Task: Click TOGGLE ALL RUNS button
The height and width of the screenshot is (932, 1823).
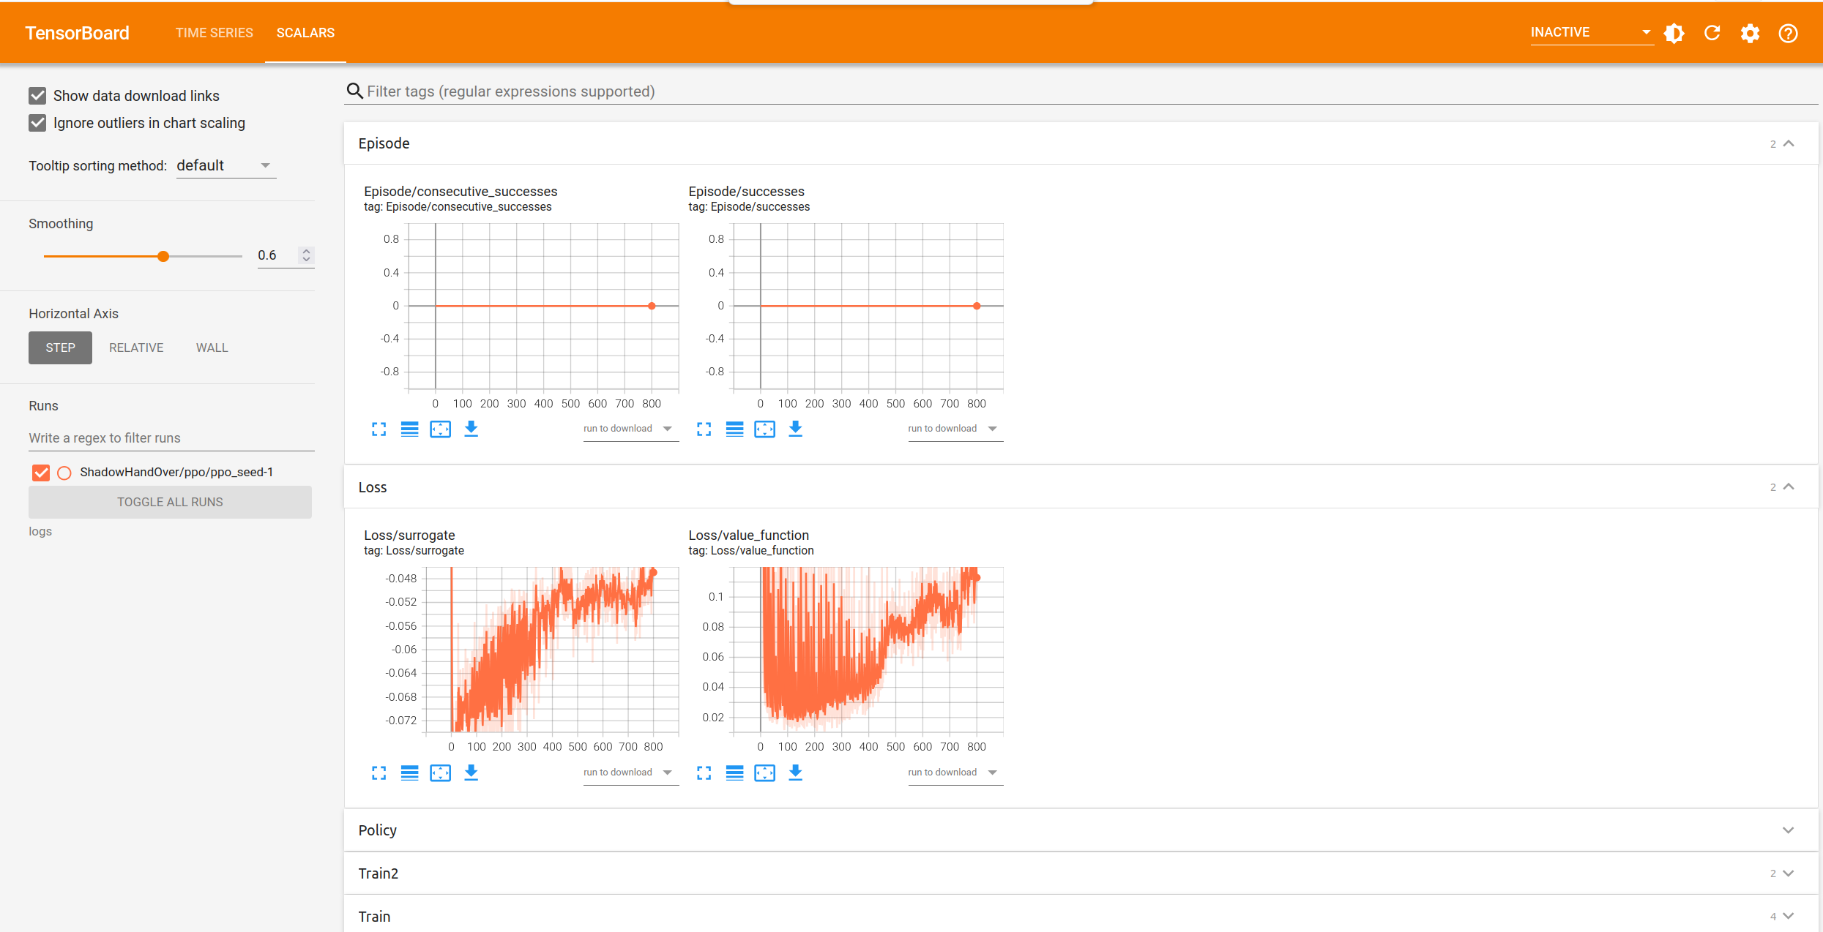Action: coord(170,502)
